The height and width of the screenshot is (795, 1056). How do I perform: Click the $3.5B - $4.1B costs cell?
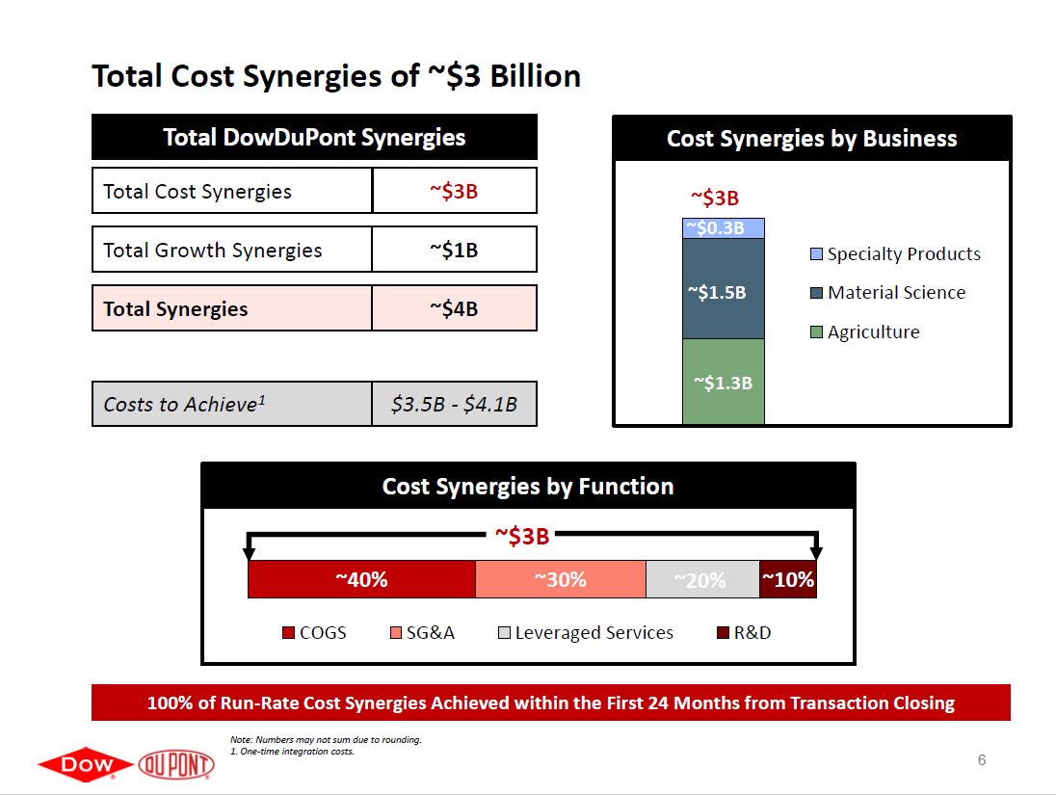pyautogui.click(x=454, y=404)
